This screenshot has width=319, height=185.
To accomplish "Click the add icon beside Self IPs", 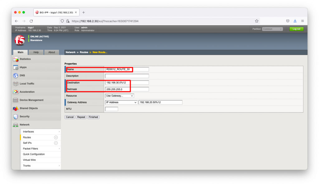I will coord(56,143).
